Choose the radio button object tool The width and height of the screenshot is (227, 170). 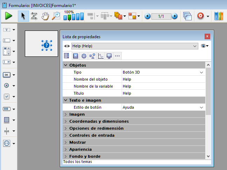point(7,86)
